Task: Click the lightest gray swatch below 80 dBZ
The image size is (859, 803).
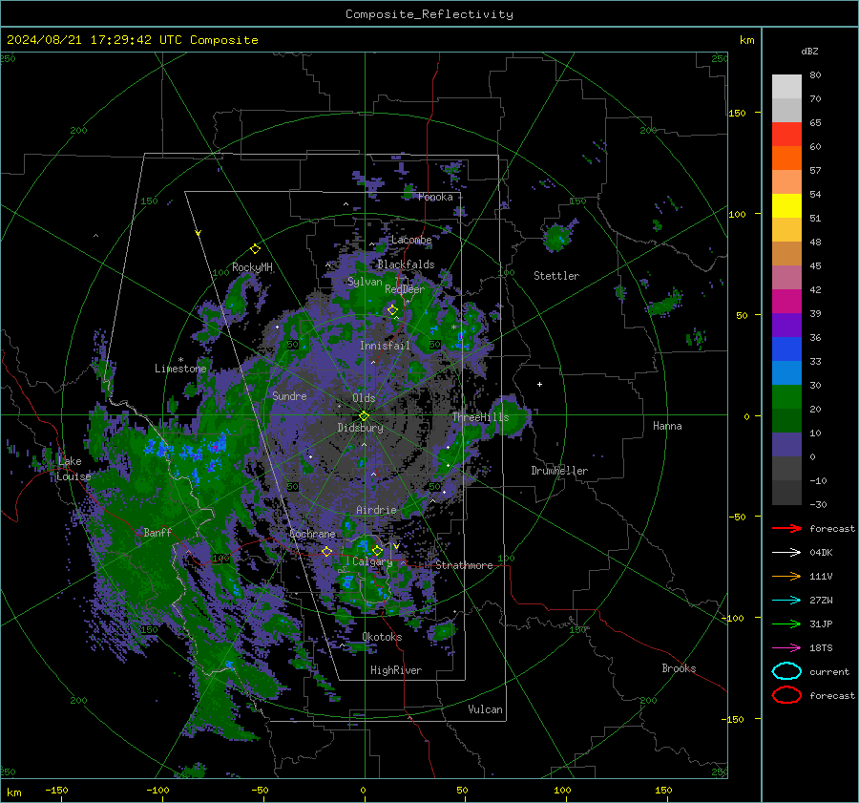Action: click(786, 87)
